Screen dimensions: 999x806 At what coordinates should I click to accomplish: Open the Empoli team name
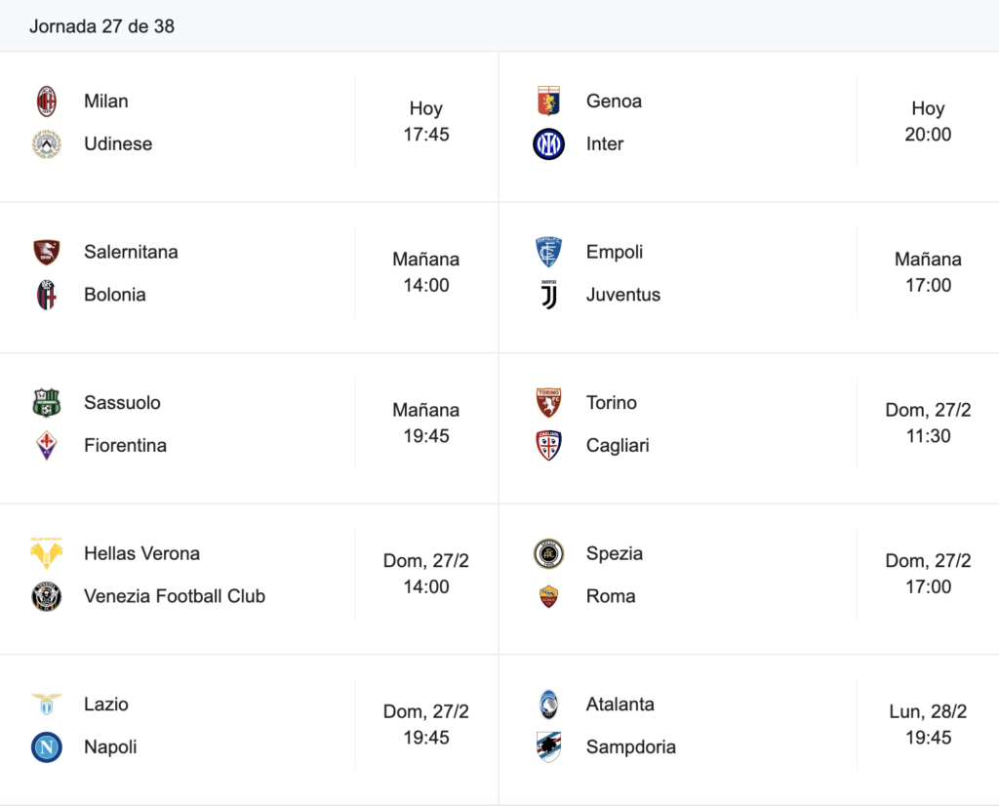615,252
